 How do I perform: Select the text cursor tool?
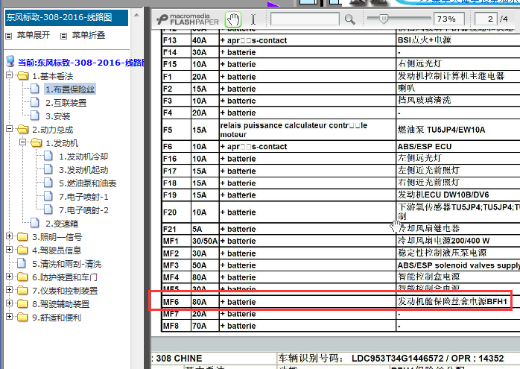point(253,19)
